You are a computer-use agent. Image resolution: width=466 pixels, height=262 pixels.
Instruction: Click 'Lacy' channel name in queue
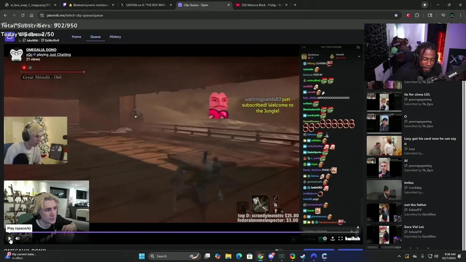[412, 149]
